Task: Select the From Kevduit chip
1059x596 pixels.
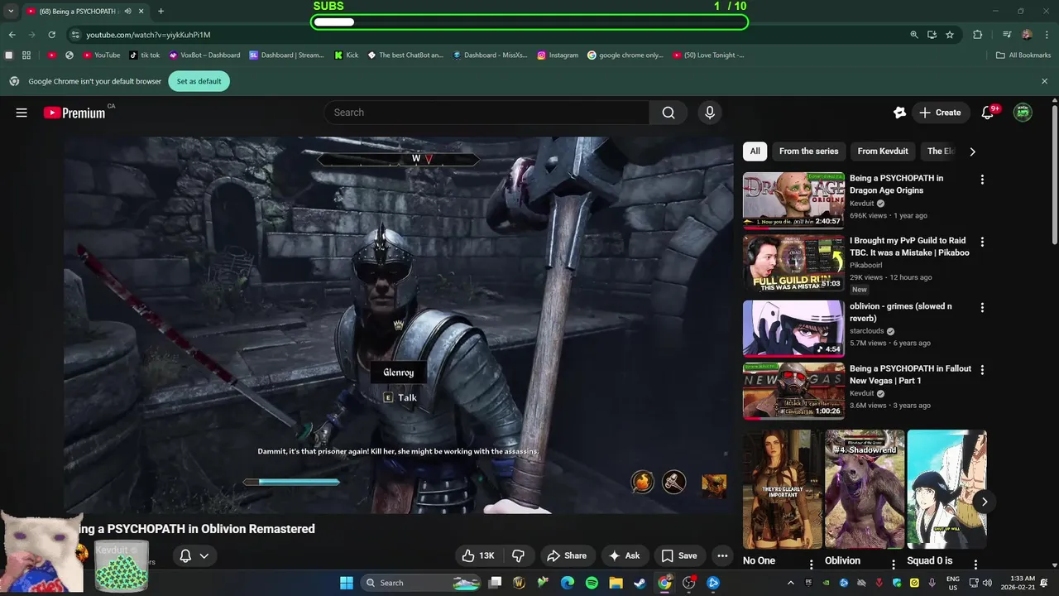Action: click(882, 151)
